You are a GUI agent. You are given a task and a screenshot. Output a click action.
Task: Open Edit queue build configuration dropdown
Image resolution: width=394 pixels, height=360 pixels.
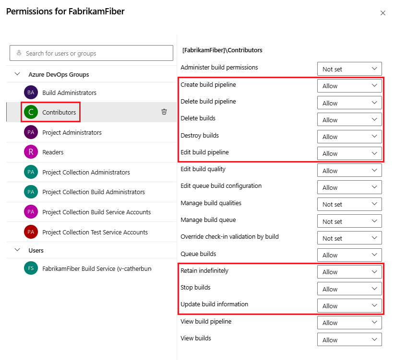click(x=349, y=187)
